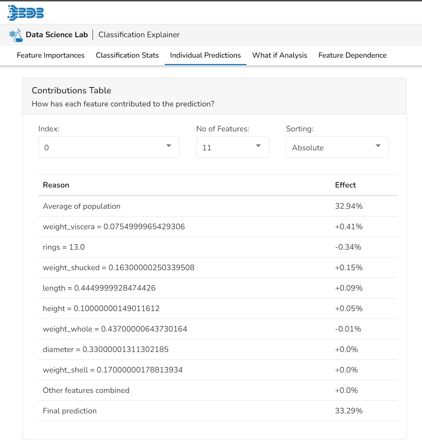This screenshot has width=422, height=448.
Task: Click the Data Science Lab title
Action: pyautogui.click(x=57, y=35)
